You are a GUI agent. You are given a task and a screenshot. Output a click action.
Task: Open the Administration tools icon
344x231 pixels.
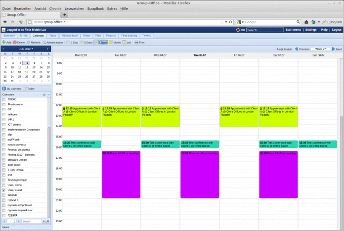point(44,43)
